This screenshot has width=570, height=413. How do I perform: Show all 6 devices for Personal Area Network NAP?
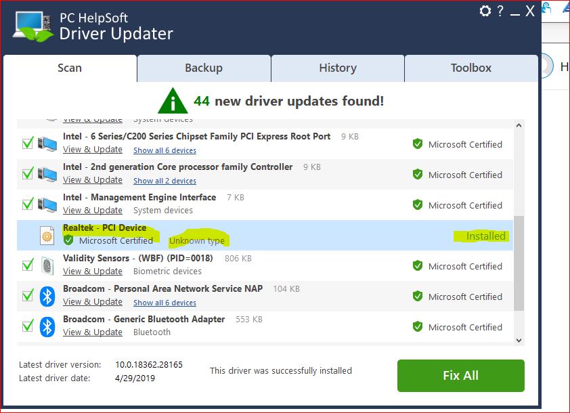click(x=166, y=303)
